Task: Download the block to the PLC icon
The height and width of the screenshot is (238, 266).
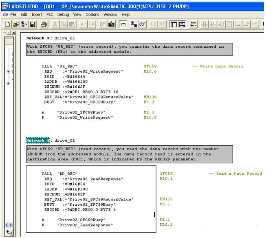Action: click(112, 24)
